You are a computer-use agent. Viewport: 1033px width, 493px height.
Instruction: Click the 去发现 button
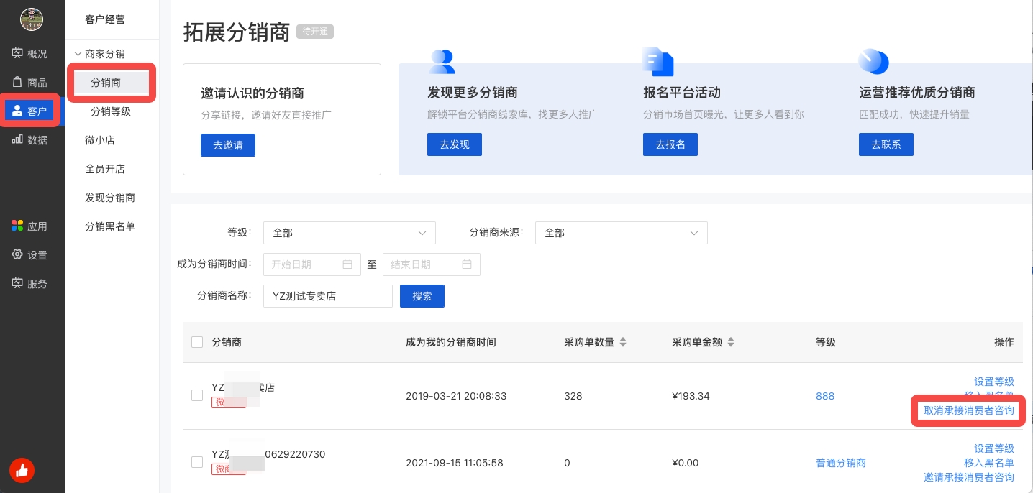[x=455, y=144]
